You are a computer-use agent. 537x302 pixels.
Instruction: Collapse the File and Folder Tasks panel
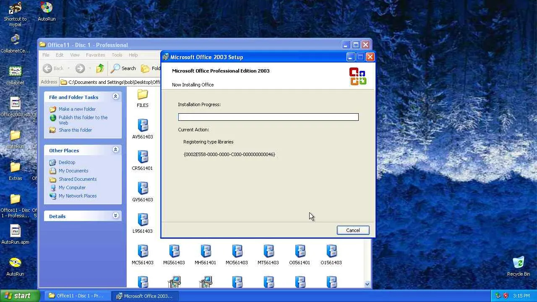click(x=115, y=97)
